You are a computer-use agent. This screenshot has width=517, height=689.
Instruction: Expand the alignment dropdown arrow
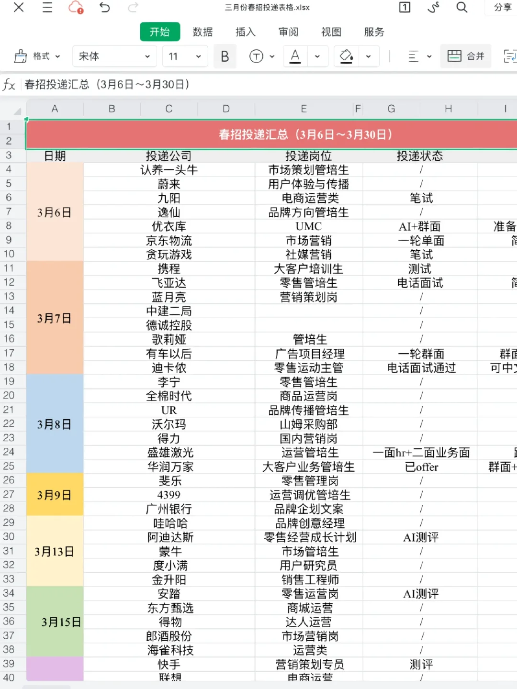(429, 56)
